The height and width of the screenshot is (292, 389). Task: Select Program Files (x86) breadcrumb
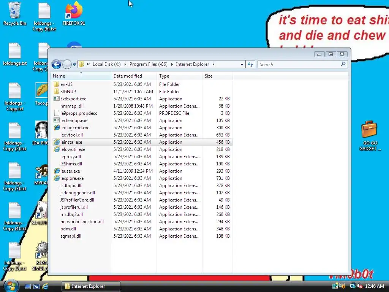click(x=149, y=64)
